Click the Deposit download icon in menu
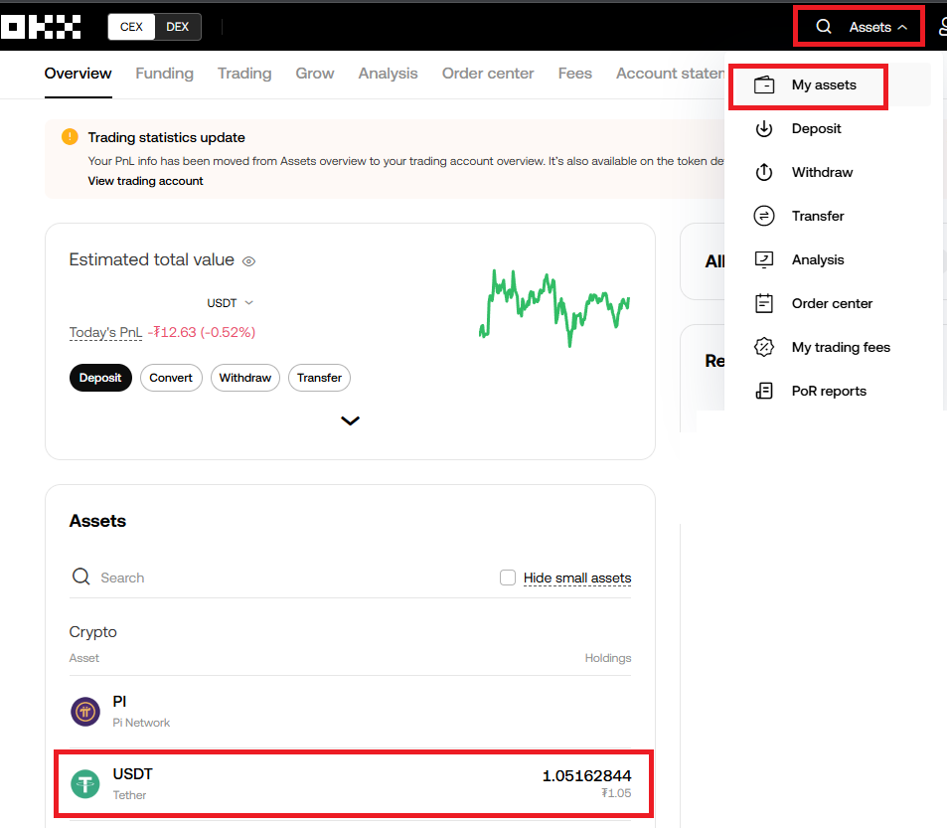Screen dimensions: 947x828 click(x=764, y=128)
